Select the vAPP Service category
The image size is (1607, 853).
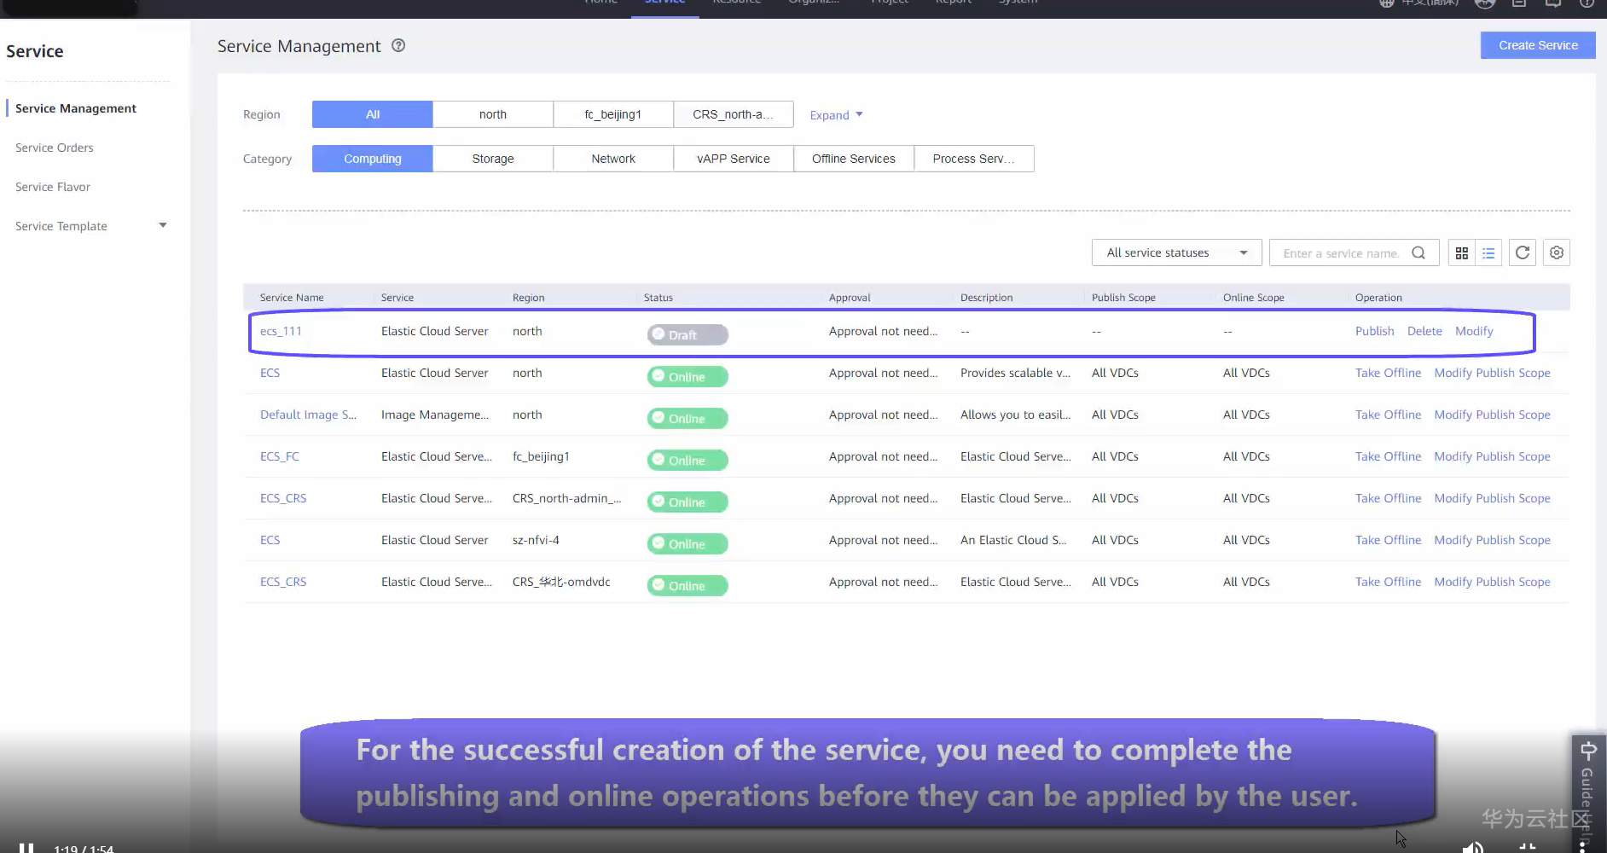[734, 159]
